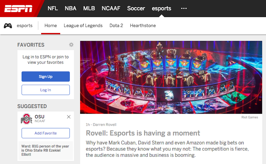Navigate to the Soccer section
The height and width of the screenshot is (164, 266).
tap(136, 8)
